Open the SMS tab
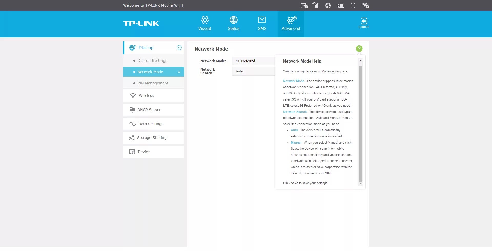 click(262, 24)
